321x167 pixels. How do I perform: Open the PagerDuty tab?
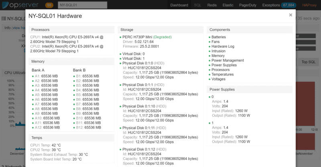248,5
